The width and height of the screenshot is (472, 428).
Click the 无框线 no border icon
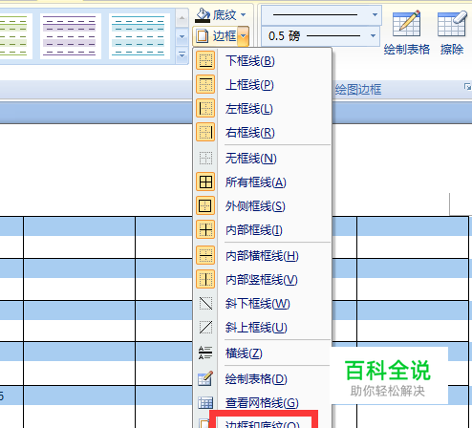point(205,158)
